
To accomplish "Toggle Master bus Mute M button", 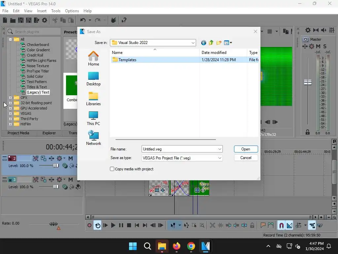I will click(318, 46).
